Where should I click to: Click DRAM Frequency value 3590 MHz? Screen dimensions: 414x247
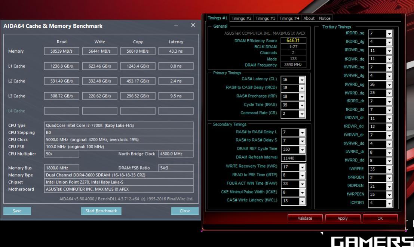click(293, 65)
